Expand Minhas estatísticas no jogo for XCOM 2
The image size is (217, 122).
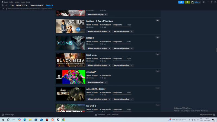point(99,48)
